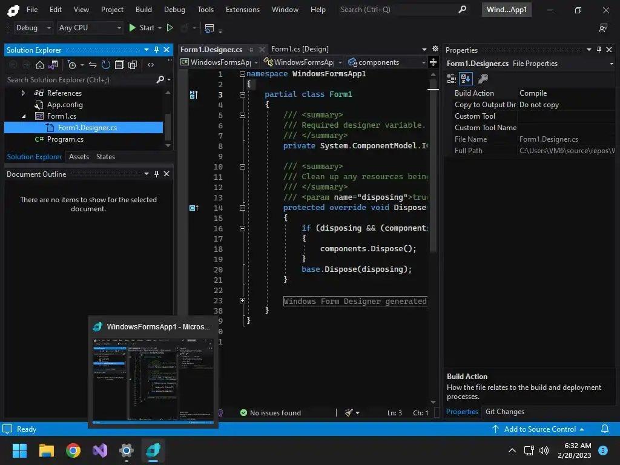The height and width of the screenshot is (465, 620).
Task: Click the No issues found indicator
Action: pos(271,413)
